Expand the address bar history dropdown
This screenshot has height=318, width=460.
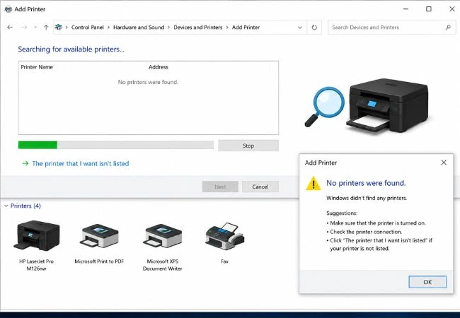pos(300,28)
